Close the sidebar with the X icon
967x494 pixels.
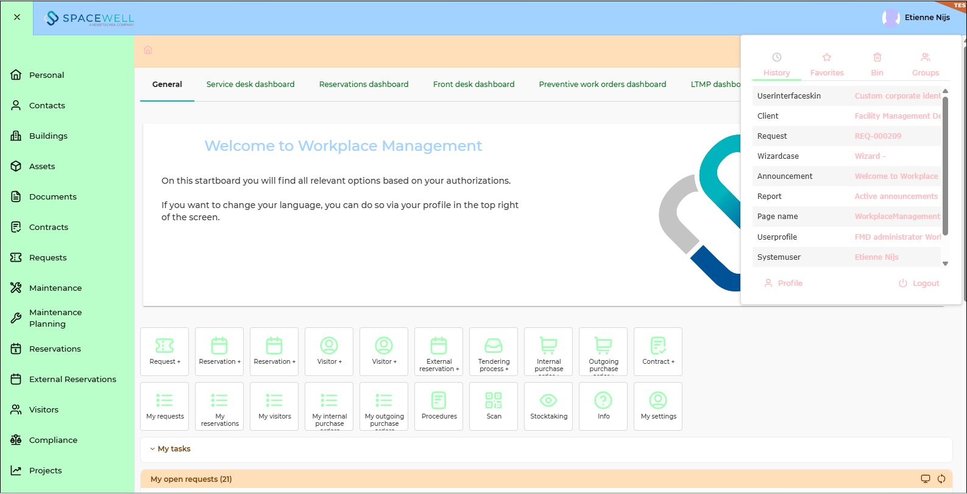17,17
